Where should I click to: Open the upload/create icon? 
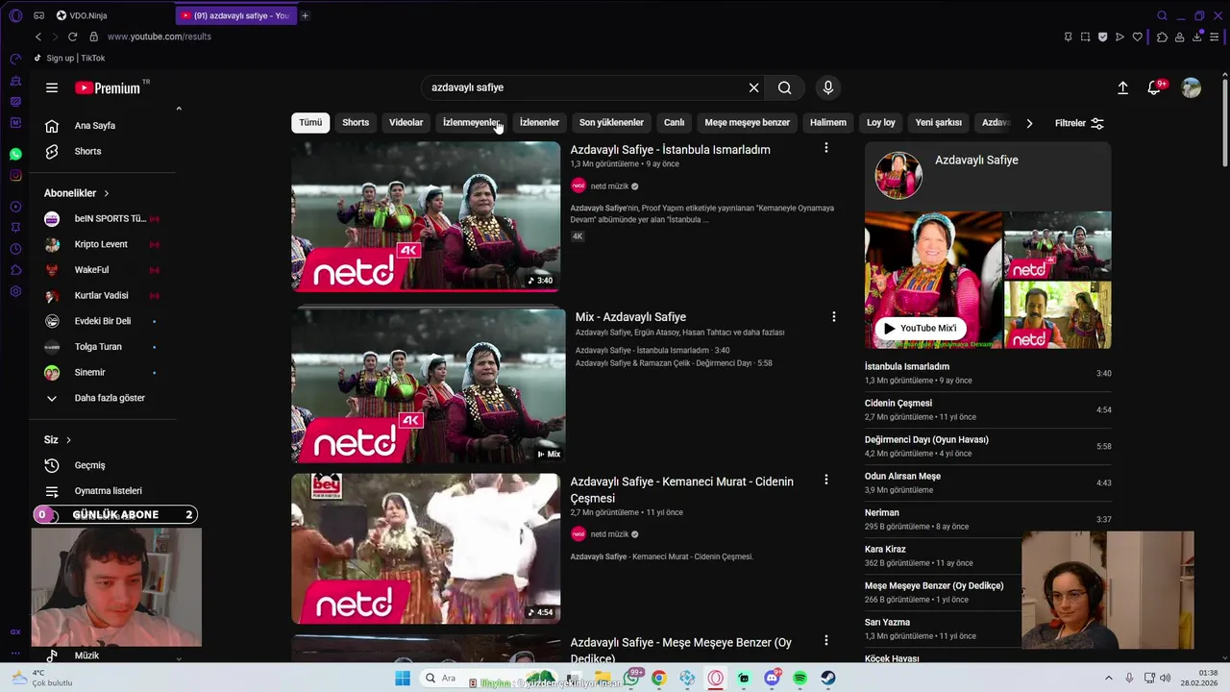(1122, 87)
